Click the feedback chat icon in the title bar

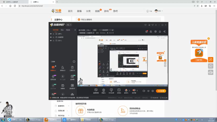(x=145, y=25)
